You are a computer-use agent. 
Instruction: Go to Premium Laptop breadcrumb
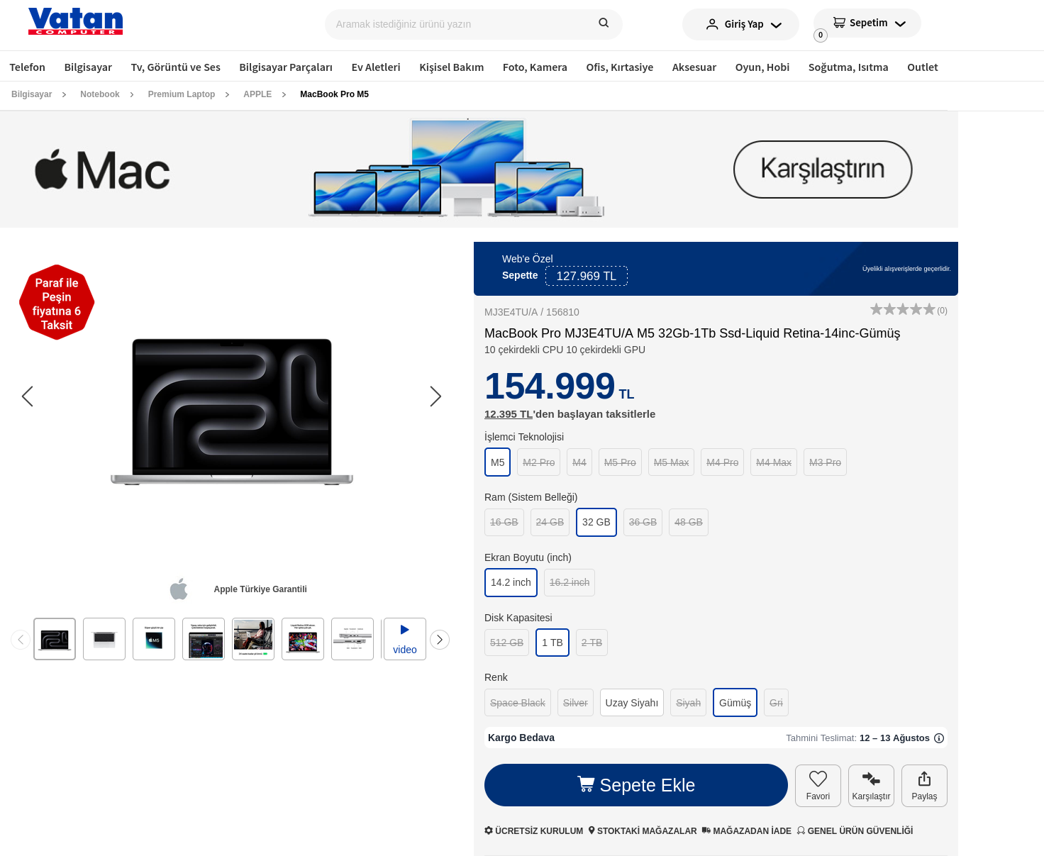coord(182,94)
